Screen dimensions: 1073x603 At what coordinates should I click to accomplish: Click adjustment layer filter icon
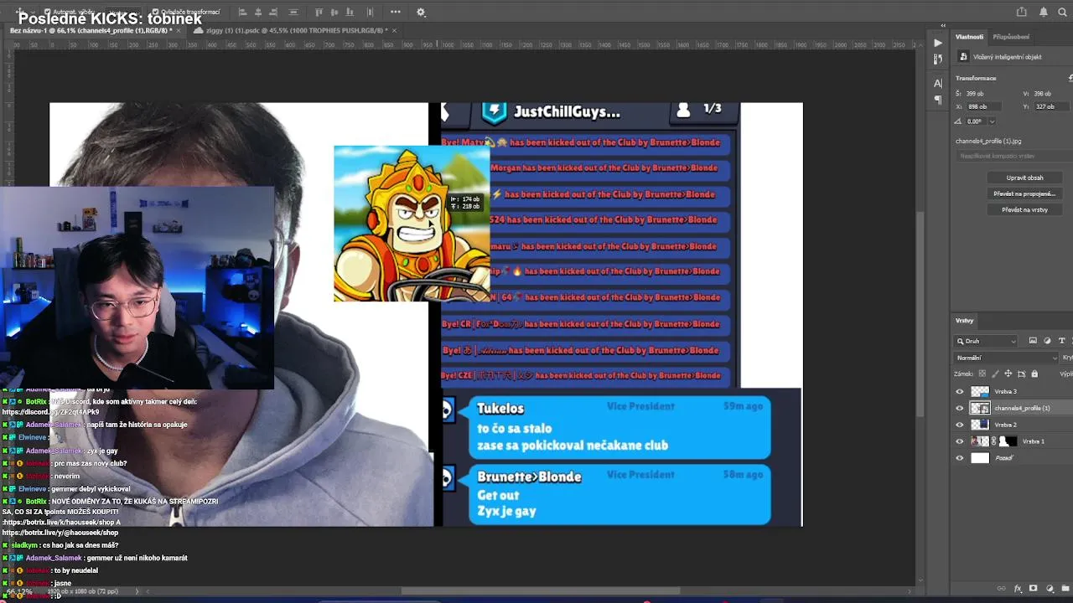[x=1047, y=341]
